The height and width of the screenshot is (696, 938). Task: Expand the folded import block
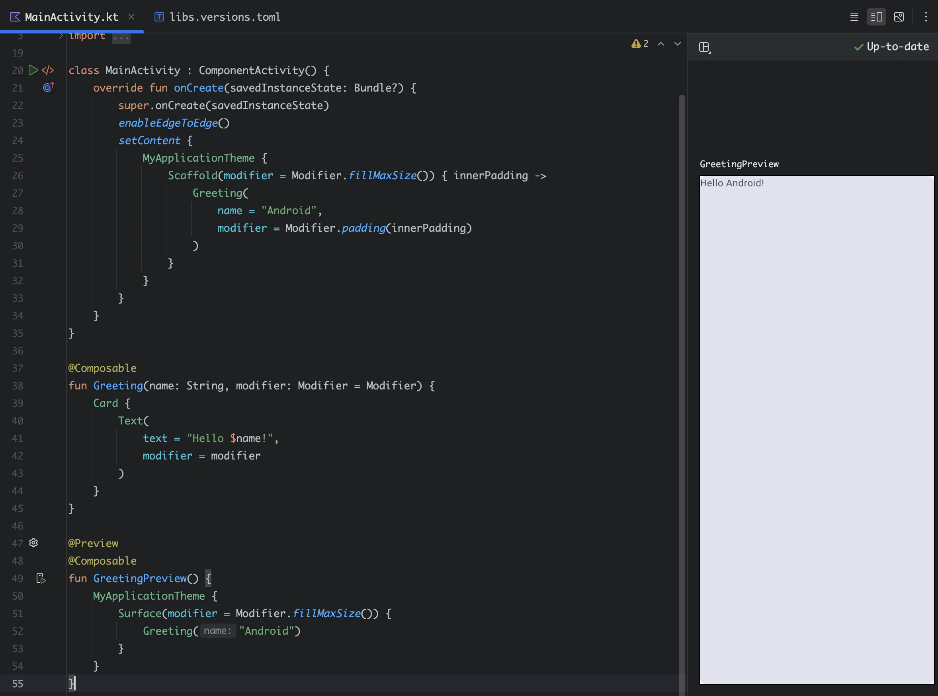point(61,36)
